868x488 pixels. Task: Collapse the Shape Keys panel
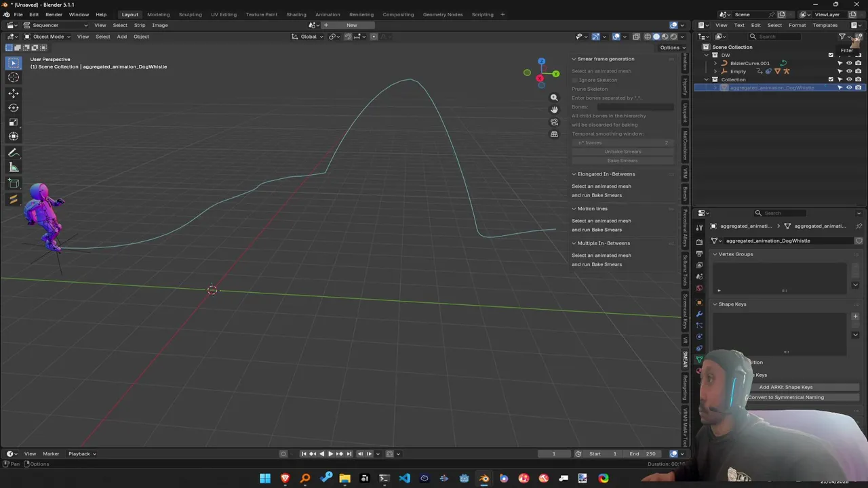(715, 304)
